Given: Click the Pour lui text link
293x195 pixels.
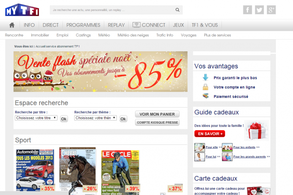Looking at the screenshot, I should (x=211, y=157).
